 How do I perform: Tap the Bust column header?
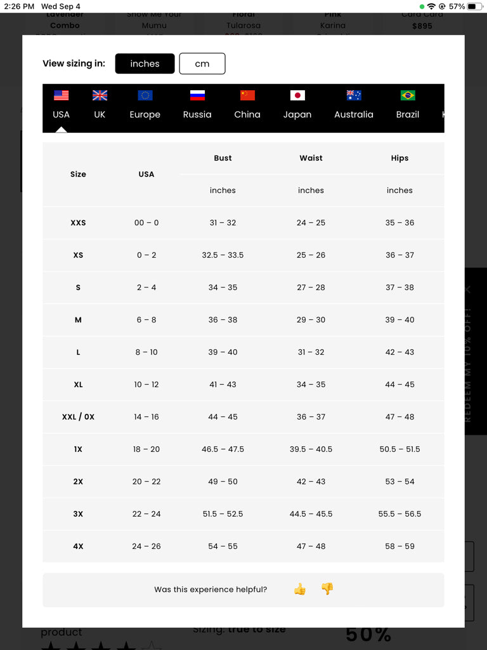pos(223,158)
